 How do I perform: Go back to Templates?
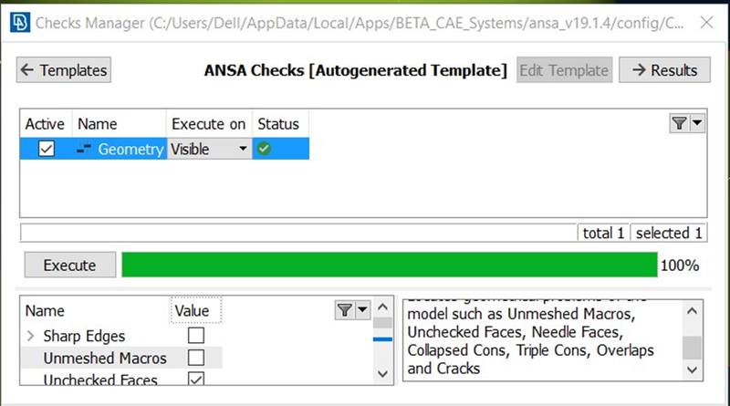[64, 70]
